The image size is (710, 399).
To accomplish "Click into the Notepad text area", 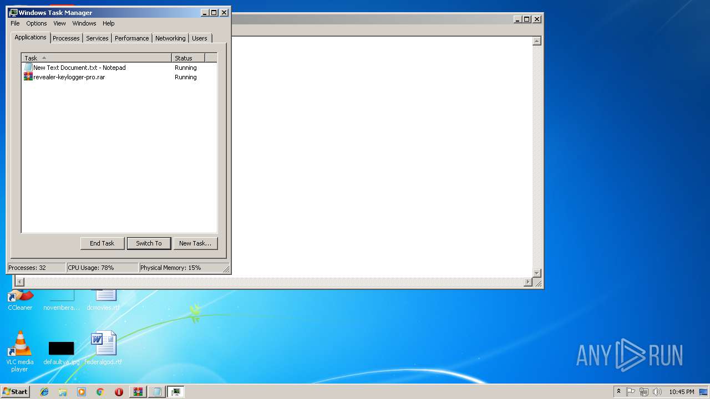I will (x=382, y=157).
